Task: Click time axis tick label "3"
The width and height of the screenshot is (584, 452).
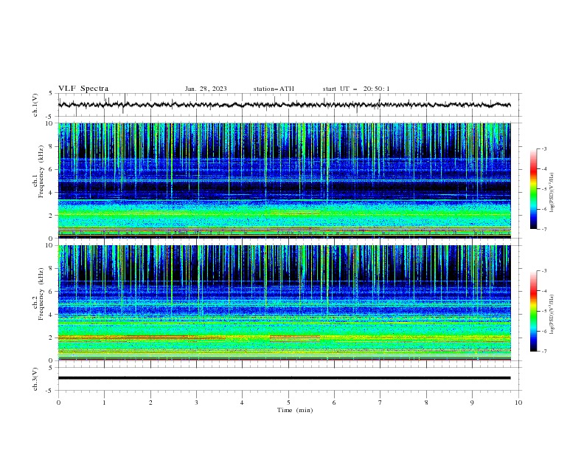Action: (196, 403)
